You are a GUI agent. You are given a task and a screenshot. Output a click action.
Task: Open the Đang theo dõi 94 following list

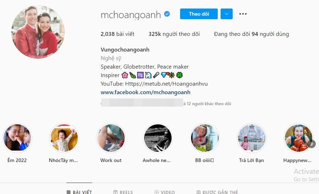point(252,34)
